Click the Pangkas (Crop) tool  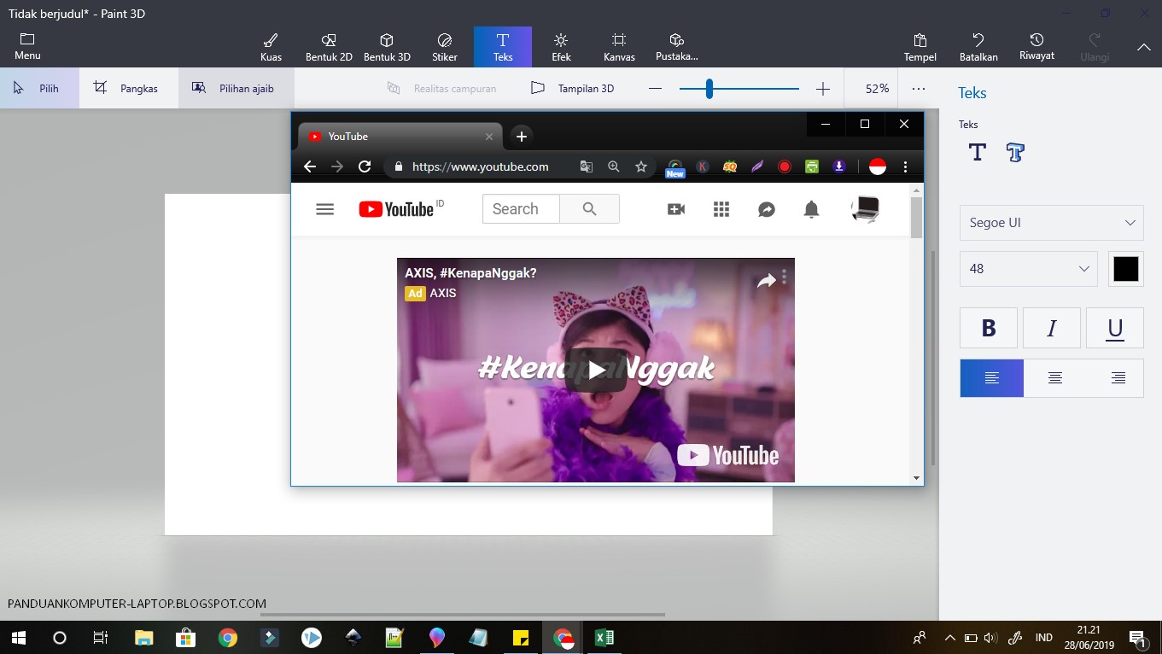[126, 87]
